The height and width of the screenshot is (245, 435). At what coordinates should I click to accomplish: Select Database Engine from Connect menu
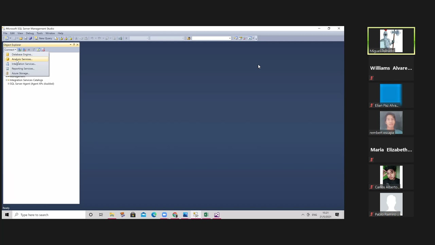point(27,54)
